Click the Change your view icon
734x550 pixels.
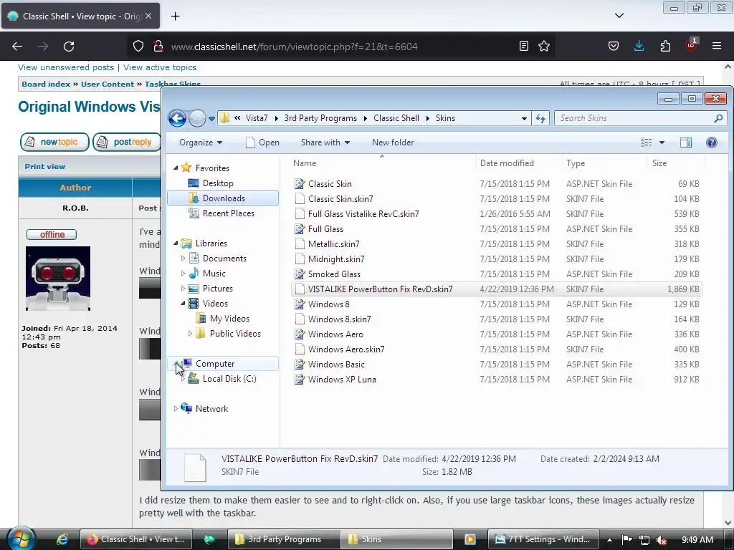pyautogui.click(x=646, y=143)
